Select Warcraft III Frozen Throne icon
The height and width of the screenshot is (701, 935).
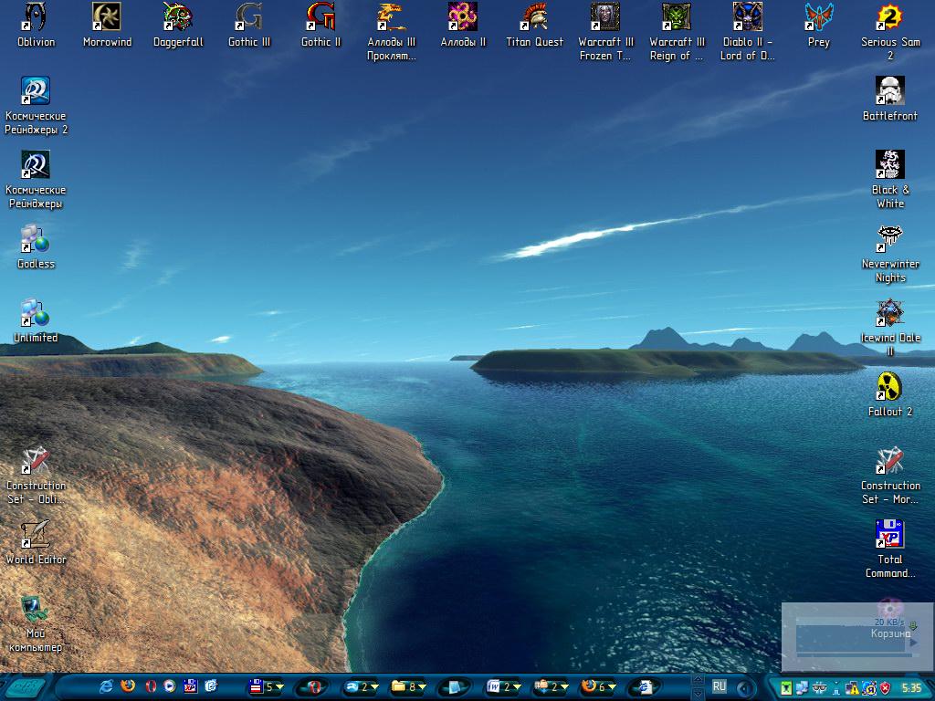(605, 32)
